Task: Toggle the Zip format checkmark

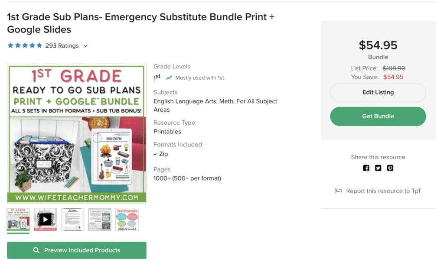Action: click(155, 154)
